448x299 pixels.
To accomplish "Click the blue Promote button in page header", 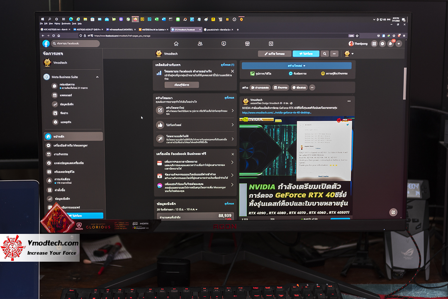I will pyautogui.click(x=306, y=53).
